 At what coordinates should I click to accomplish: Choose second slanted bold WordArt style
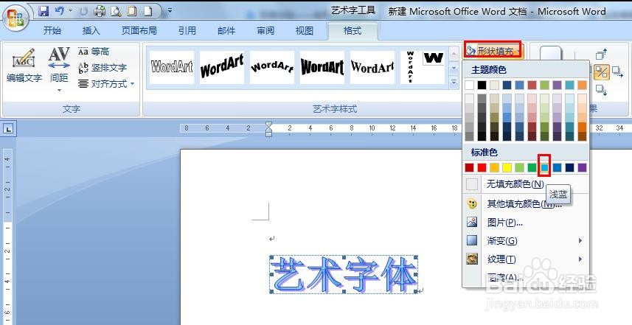pyautogui.click(x=222, y=67)
